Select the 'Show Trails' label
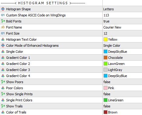The height and width of the screenshot is (115, 142). (14, 106)
